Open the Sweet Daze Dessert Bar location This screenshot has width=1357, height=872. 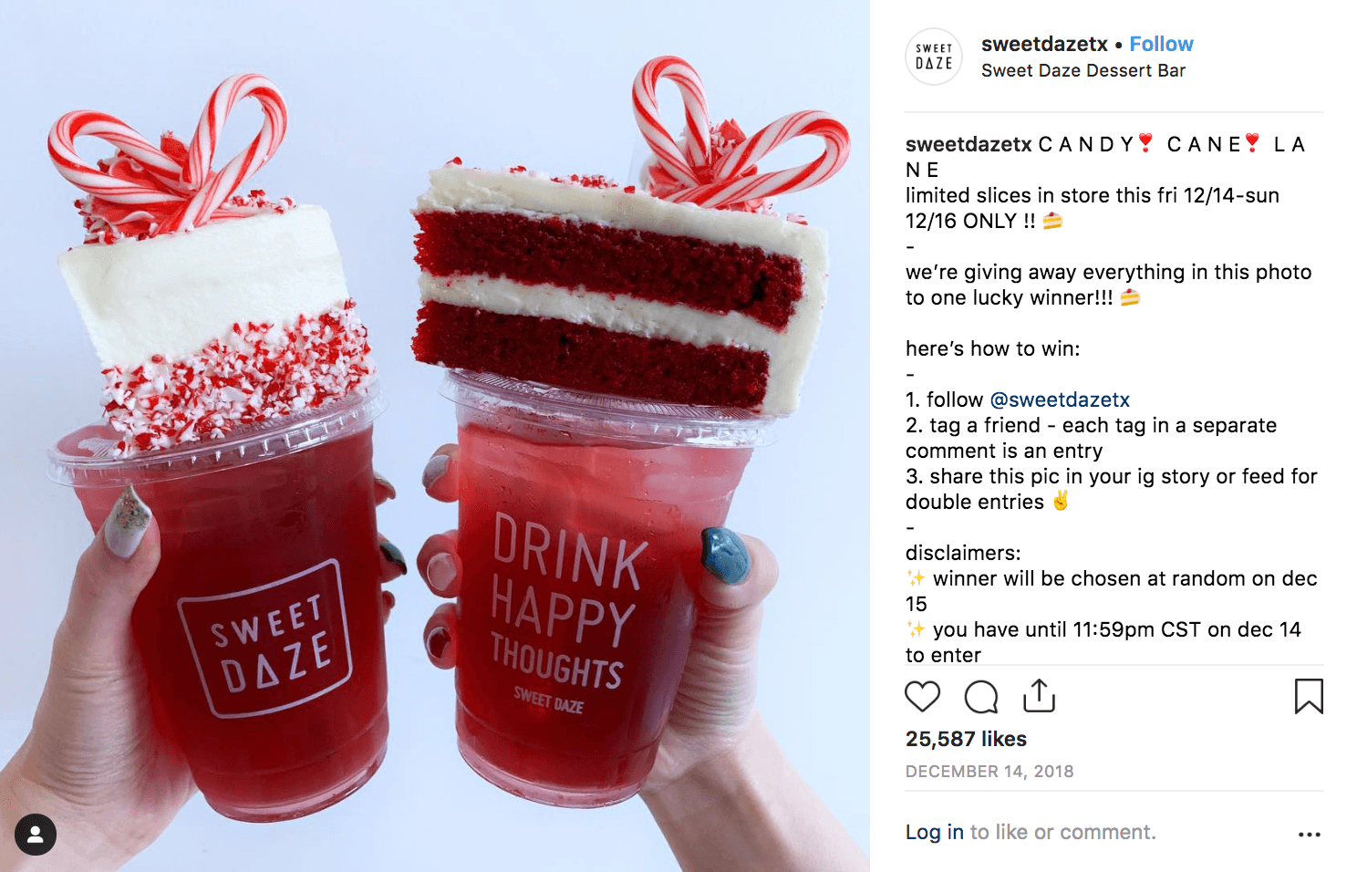[x=1083, y=70]
